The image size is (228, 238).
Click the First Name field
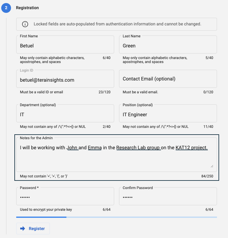click(x=65, y=46)
